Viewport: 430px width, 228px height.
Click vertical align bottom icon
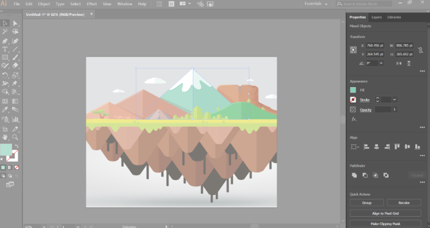(x=418, y=147)
